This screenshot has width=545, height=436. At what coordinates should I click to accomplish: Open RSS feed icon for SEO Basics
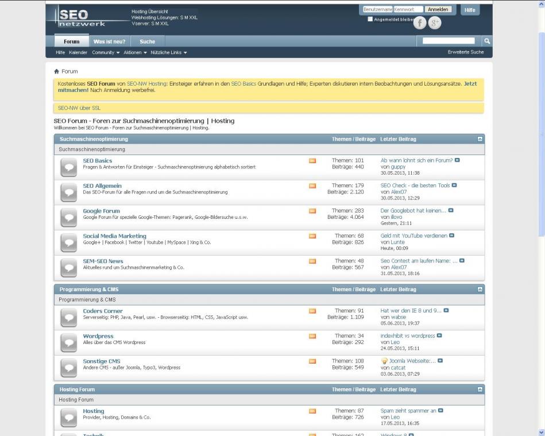[x=312, y=161]
